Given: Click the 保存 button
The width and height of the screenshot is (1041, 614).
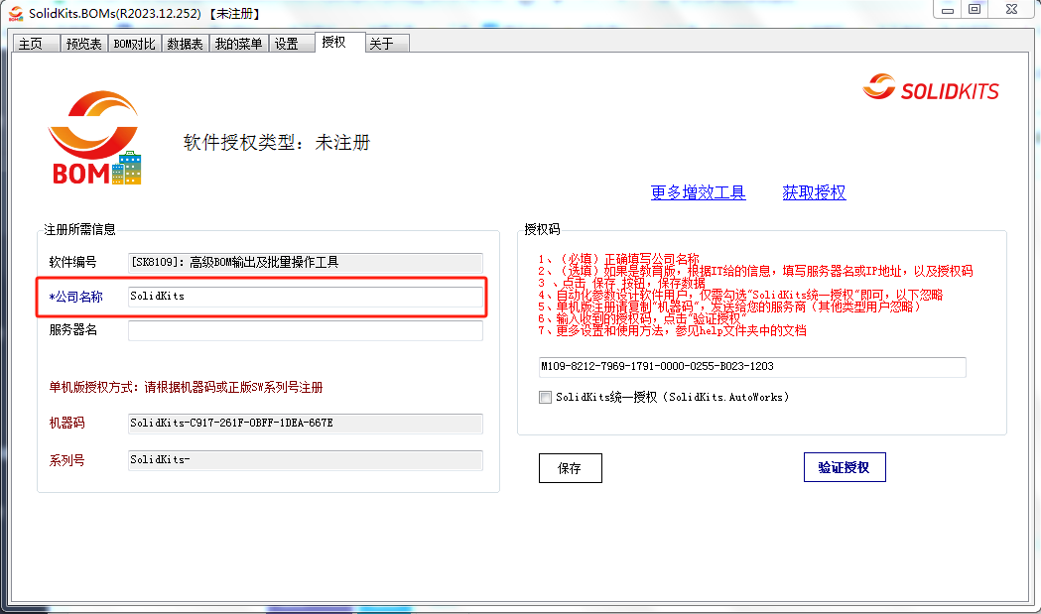Looking at the screenshot, I should (x=570, y=467).
